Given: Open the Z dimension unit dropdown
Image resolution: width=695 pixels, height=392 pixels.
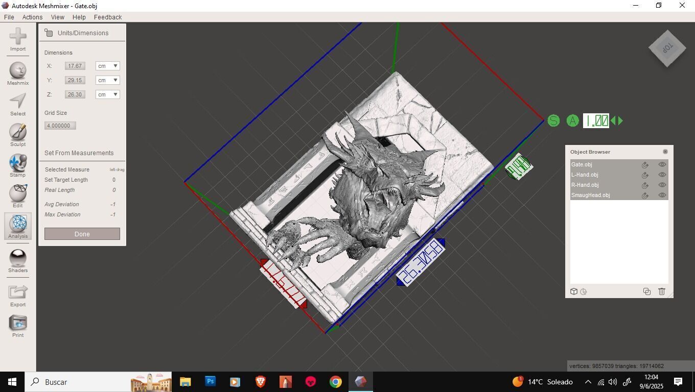Looking at the screenshot, I should click(x=108, y=94).
